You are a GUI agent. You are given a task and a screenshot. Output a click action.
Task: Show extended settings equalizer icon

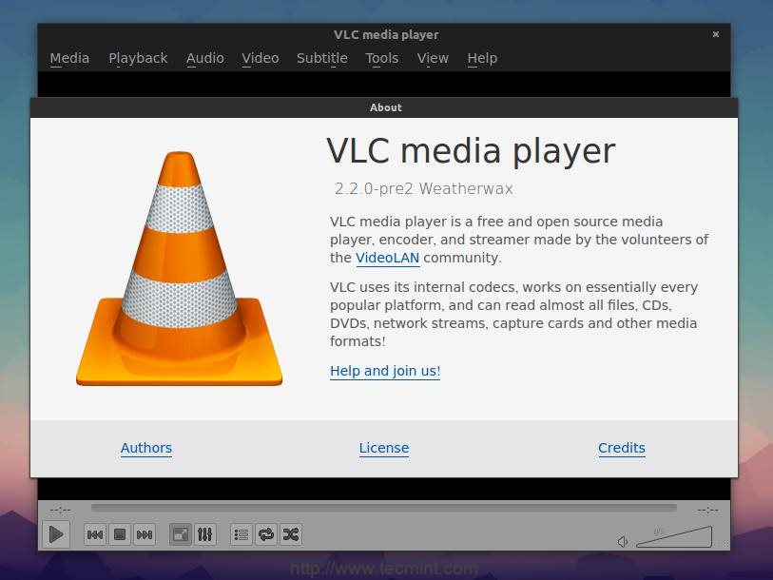coord(204,534)
